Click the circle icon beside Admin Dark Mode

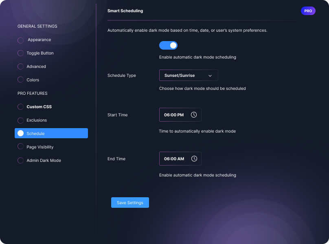20,161
